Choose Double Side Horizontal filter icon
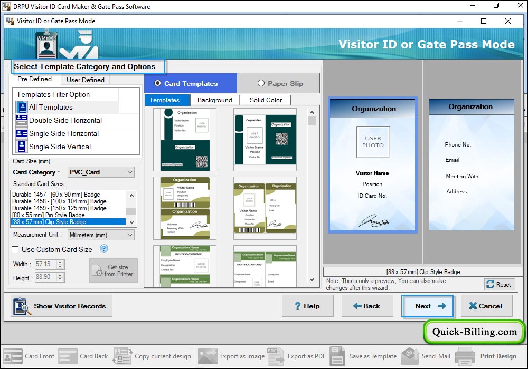 point(22,120)
